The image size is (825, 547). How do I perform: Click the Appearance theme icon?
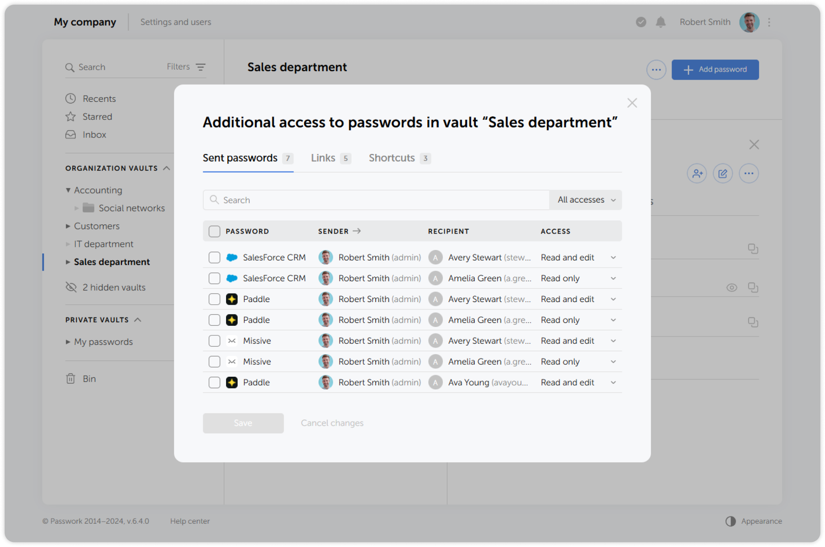pos(730,521)
